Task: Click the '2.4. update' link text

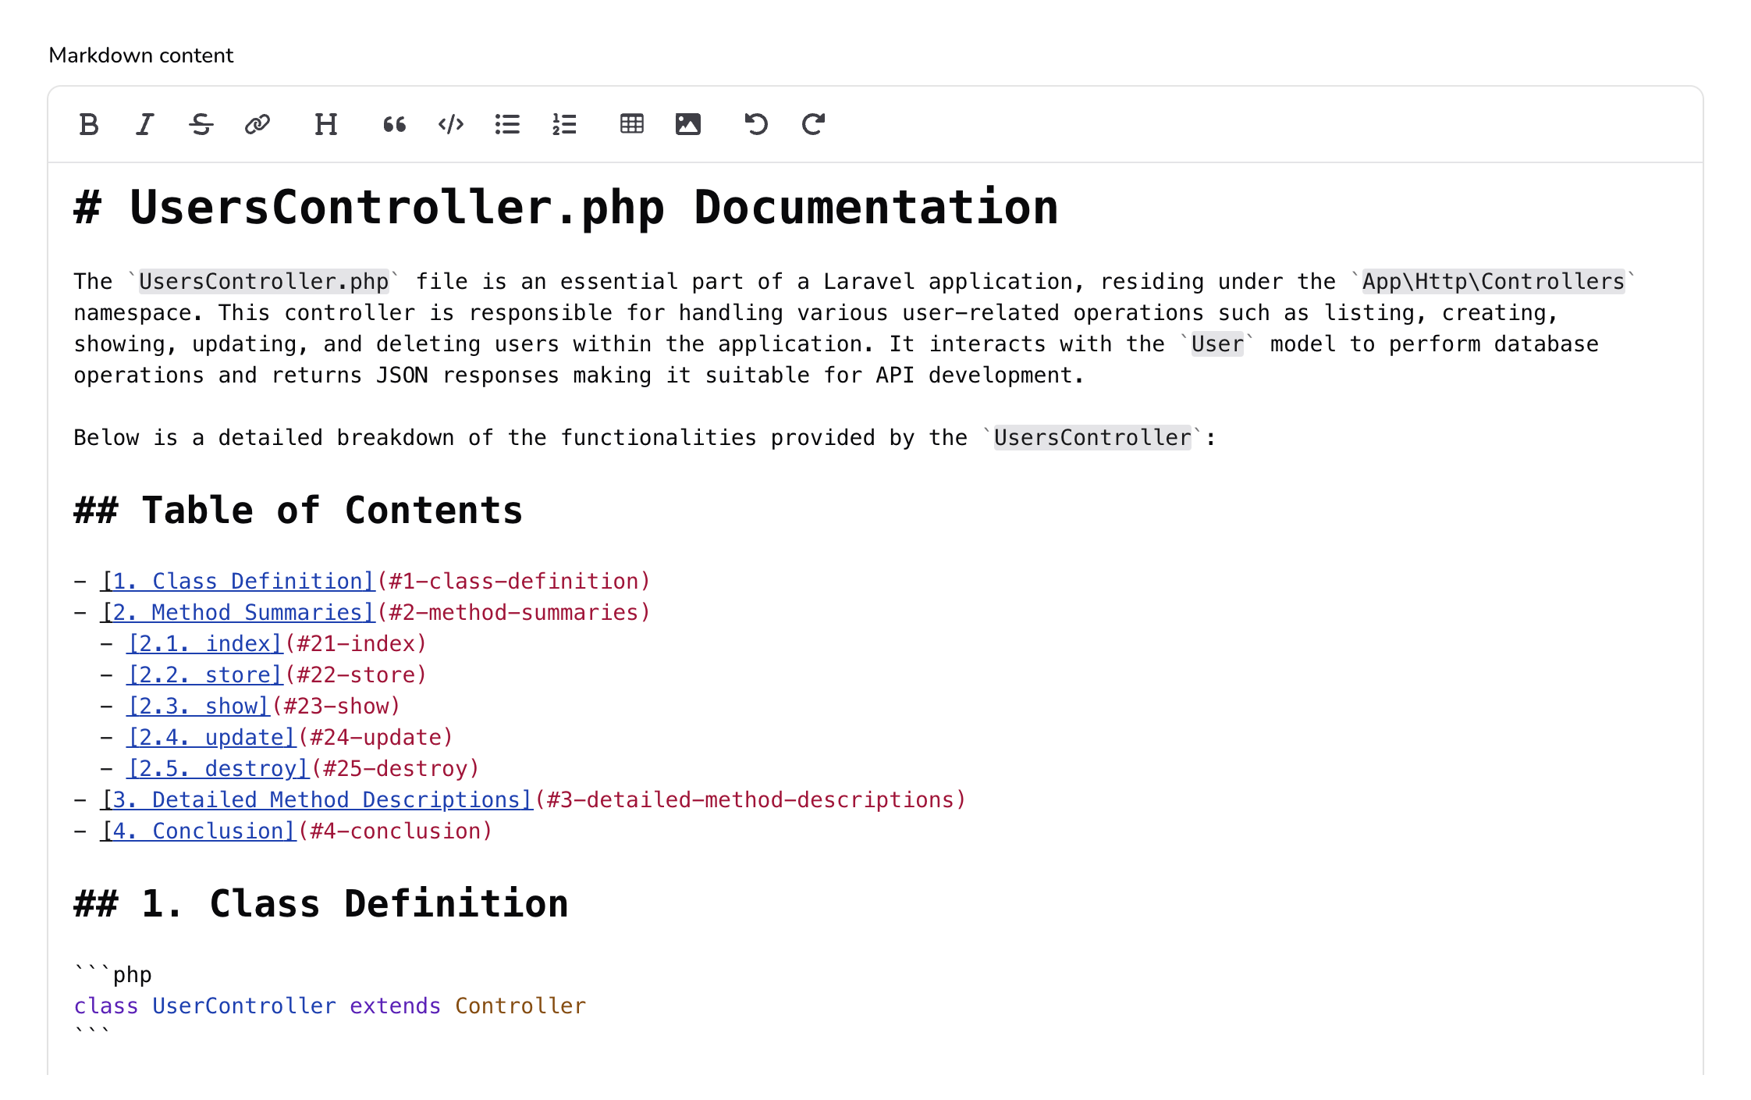Action: [x=211, y=738]
